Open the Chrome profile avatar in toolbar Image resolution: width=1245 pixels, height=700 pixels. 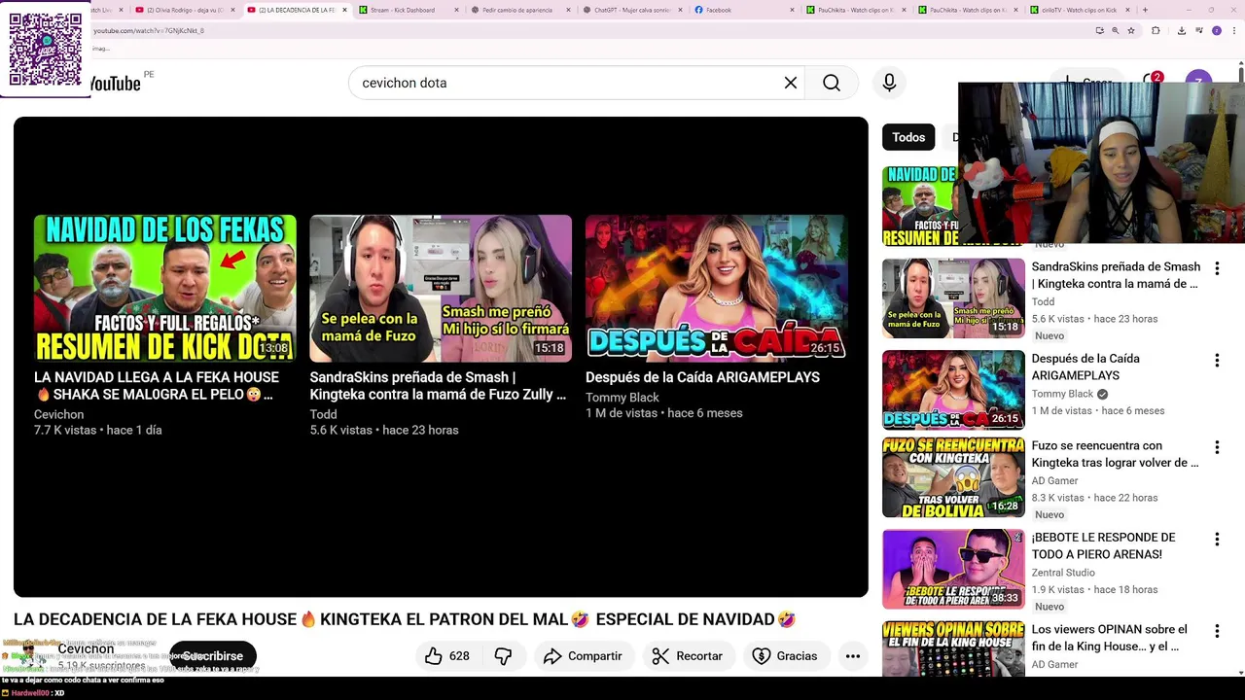pyautogui.click(x=1216, y=30)
